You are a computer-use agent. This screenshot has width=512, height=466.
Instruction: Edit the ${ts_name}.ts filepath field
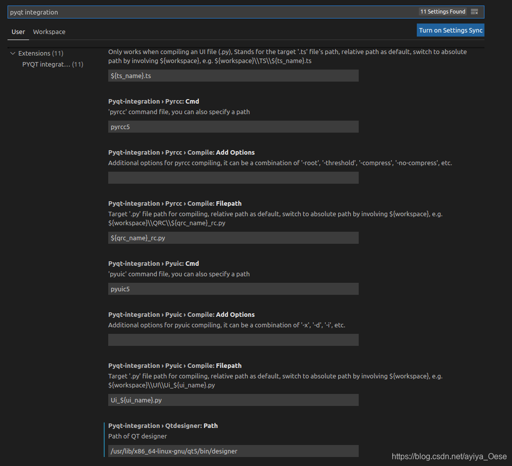click(x=233, y=76)
